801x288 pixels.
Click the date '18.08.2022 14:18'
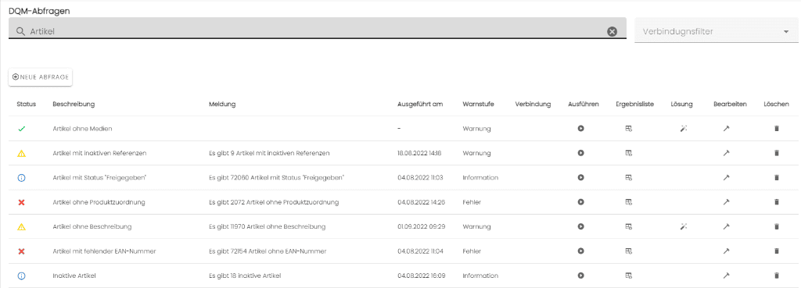[x=419, y=153]
